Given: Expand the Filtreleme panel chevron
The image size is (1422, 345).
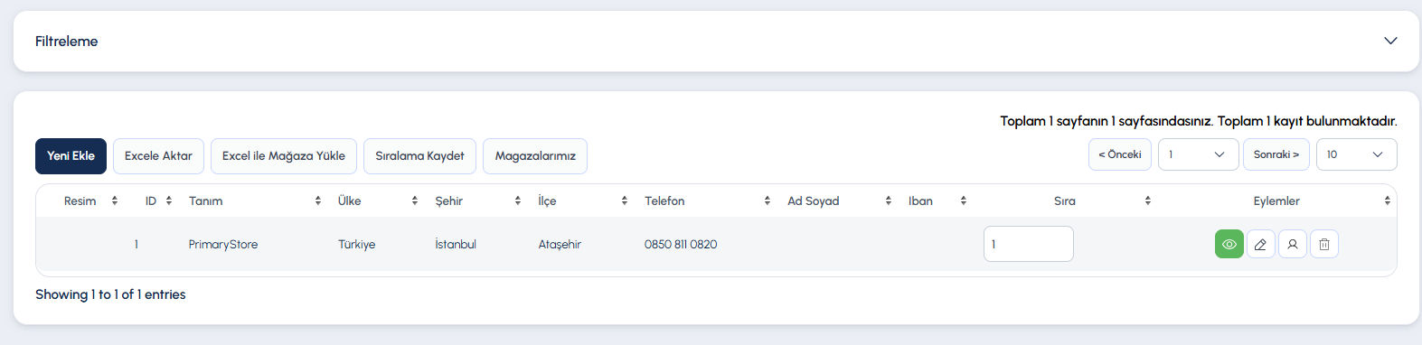Looking at the screenshot, I should (1390, 41).
